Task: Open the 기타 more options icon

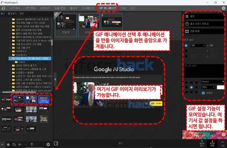Action: click(x=222, y=143)
